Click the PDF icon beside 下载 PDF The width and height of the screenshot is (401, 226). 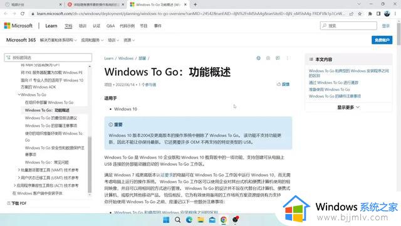tap(9, 203)
